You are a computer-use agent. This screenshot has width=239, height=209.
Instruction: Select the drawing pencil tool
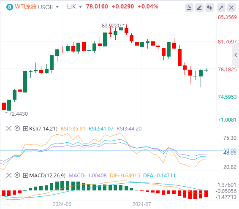[199, 8]
